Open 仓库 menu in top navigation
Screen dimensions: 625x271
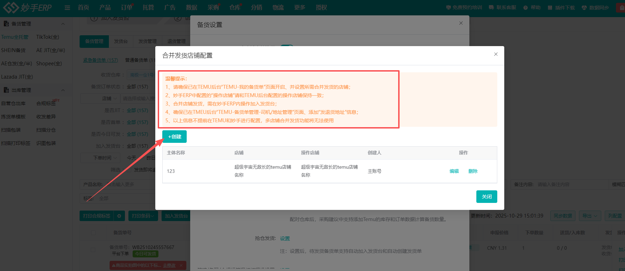[x=235, y=7]
